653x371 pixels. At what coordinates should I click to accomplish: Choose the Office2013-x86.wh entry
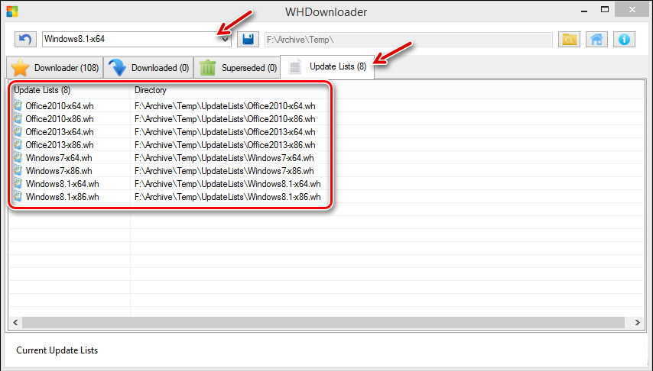(x=60, y=145)
